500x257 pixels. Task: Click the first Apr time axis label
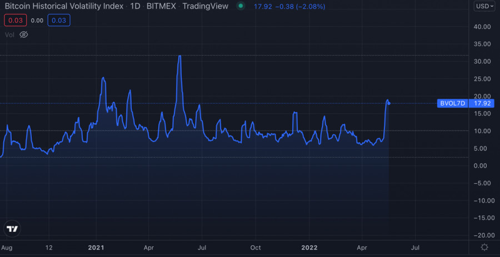click(x=148, y=248)
